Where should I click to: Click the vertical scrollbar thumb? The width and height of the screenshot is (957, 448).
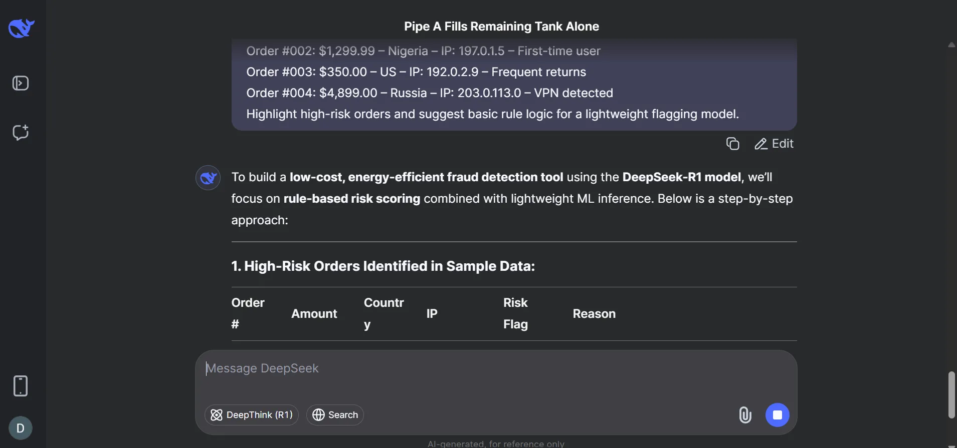click(x=951, y=394)
